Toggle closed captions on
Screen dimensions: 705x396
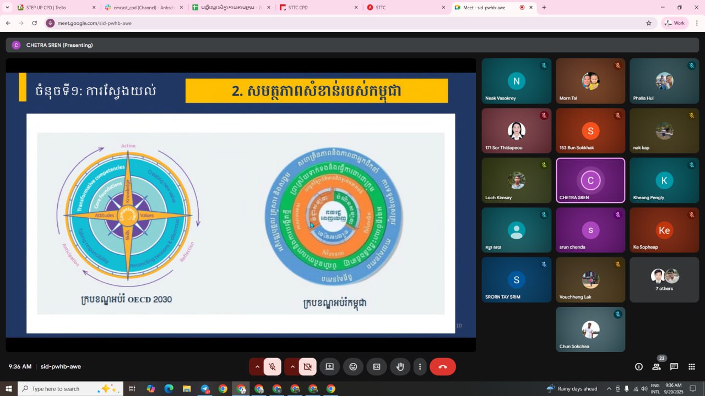pyautogui.click(x=377, y=367)
